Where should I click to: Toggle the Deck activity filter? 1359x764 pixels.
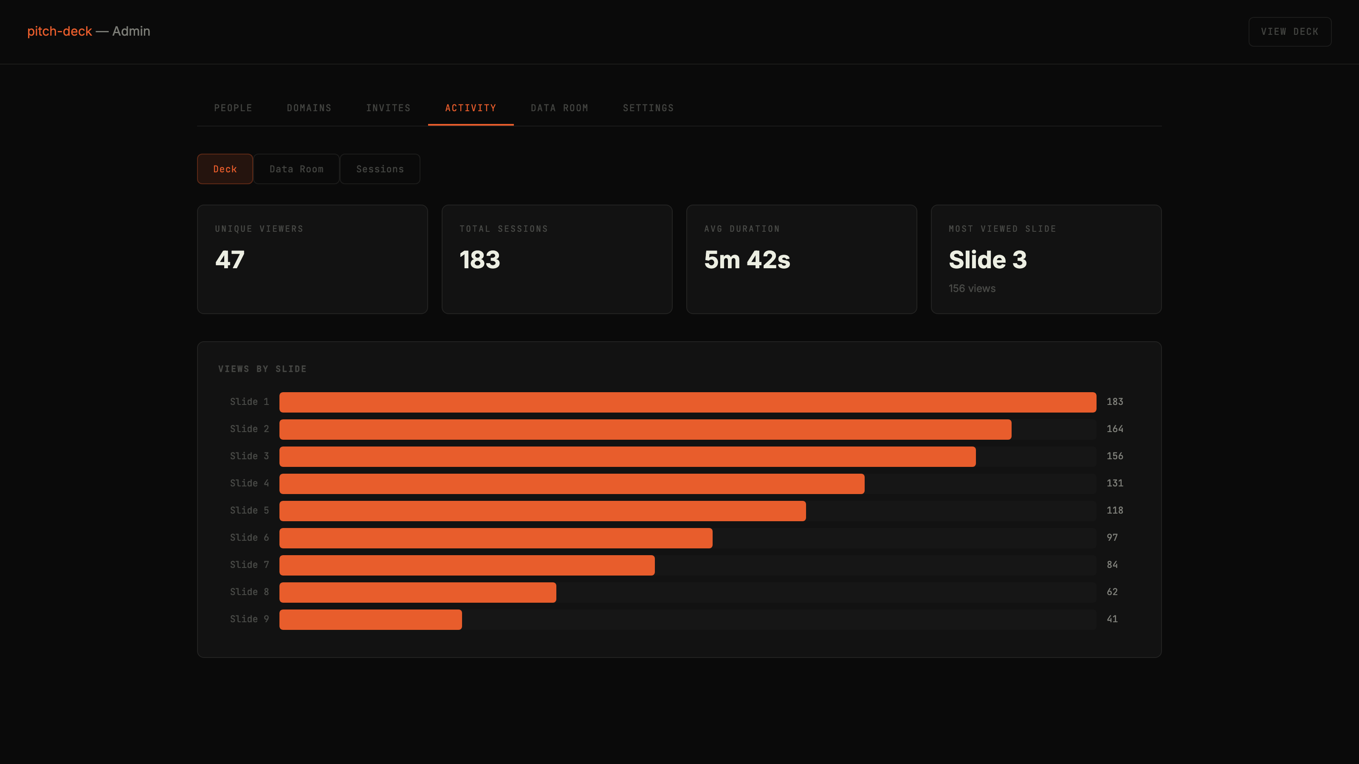[x=225, y=169]
